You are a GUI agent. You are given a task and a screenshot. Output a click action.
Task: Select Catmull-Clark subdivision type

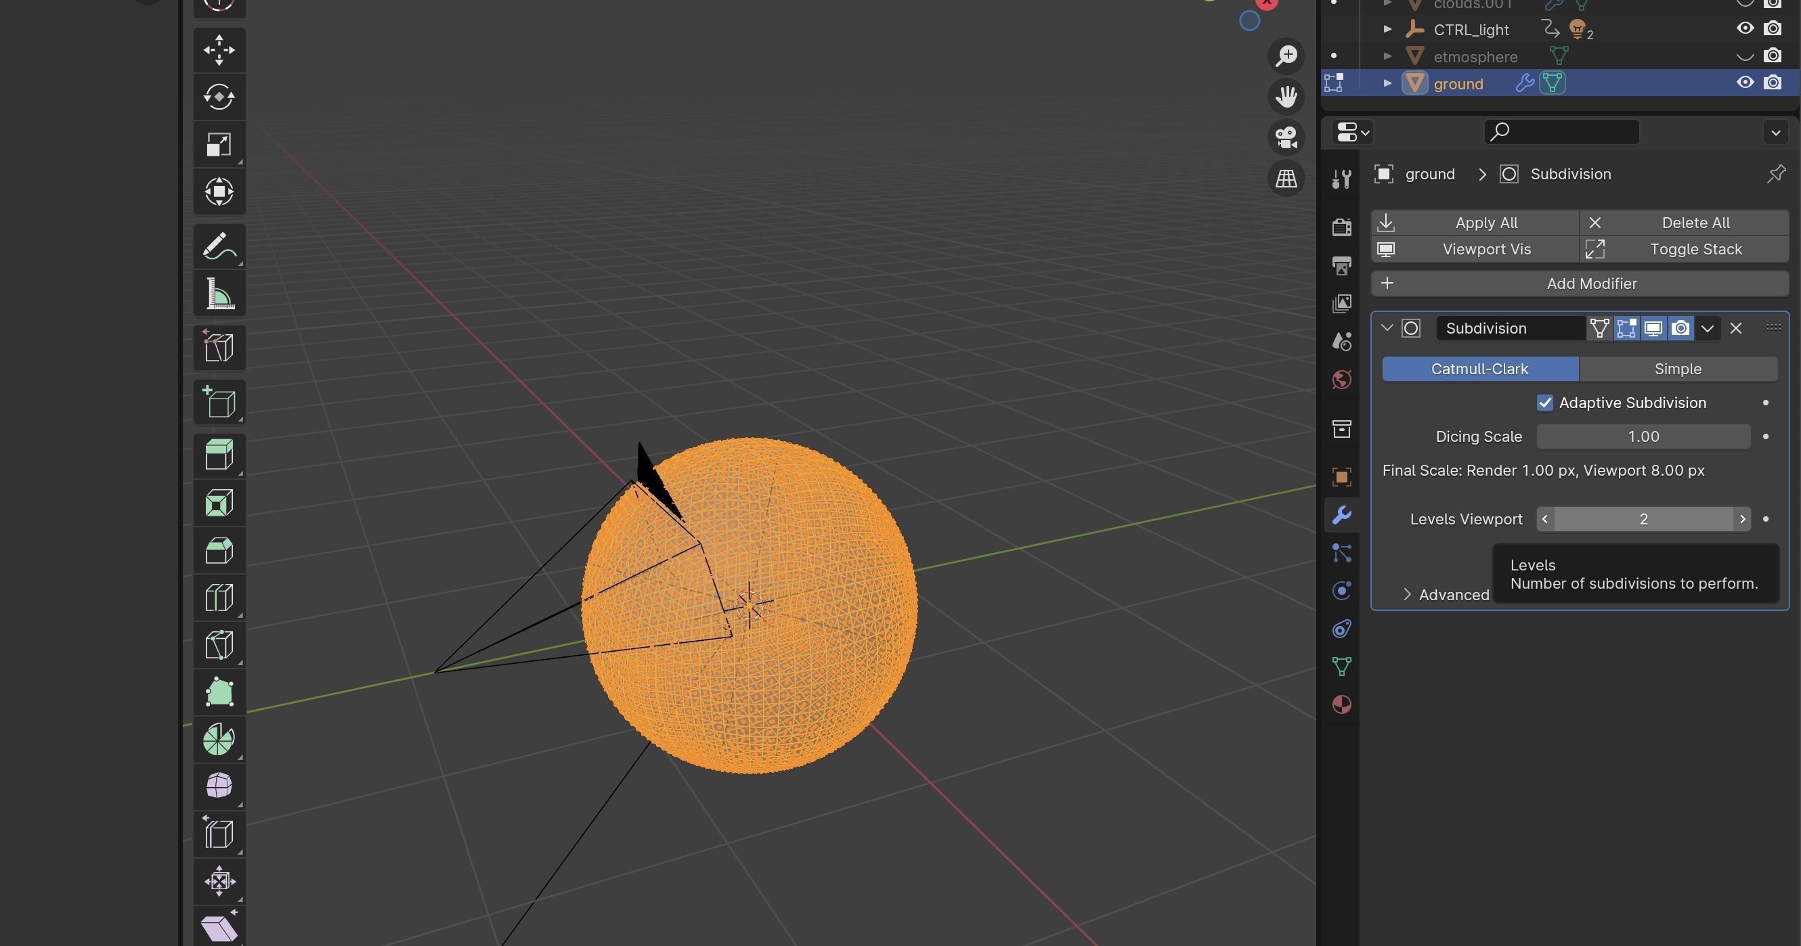coord(1479,369)
